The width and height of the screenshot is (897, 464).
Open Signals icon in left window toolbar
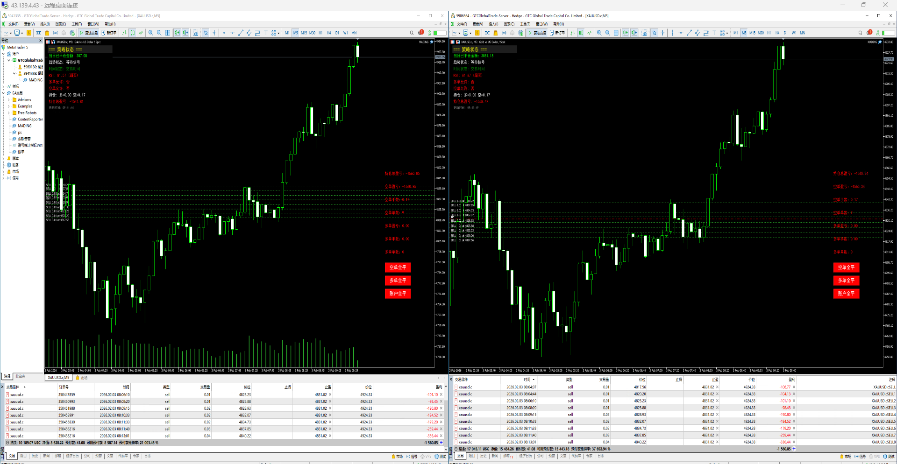point(55,33)
